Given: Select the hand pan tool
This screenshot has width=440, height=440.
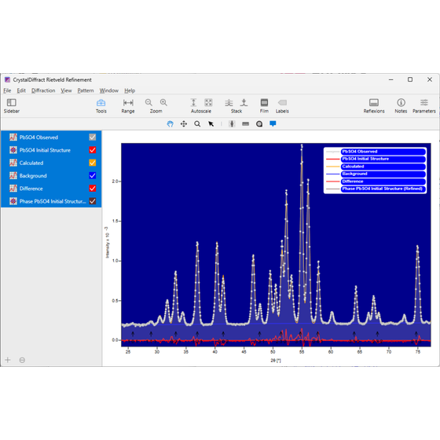Looking at the screenshot, I should [170, 124].
